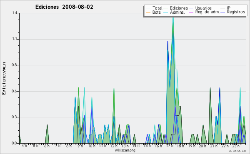Click the '14 h' x-axis label
250x154 pixels.
(136, 146)
